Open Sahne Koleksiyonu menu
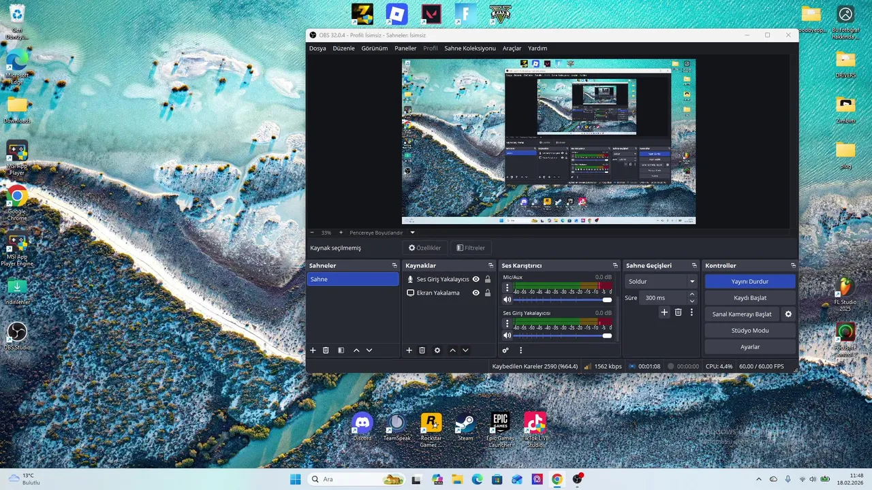Screen dimensions: 872x490 470,48
